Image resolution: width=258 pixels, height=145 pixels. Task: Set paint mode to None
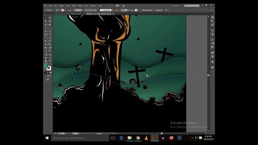tap(50, 72)
